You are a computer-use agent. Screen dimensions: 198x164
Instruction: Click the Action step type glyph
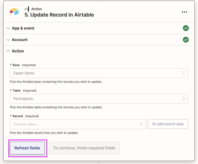(x=27, y=9)
